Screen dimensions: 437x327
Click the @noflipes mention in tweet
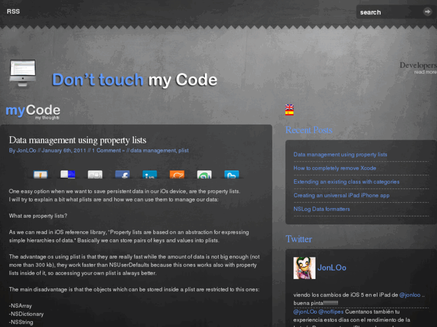point(331,311)
